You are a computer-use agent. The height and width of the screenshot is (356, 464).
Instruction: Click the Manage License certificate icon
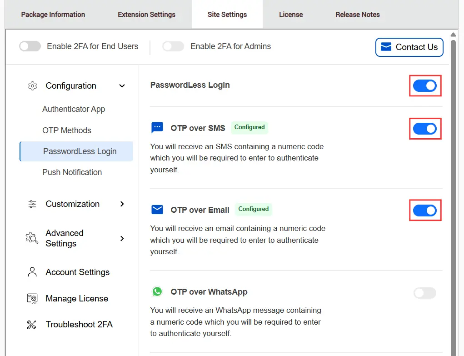(32, 298)
